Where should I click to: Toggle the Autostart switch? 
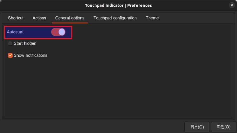58,32
